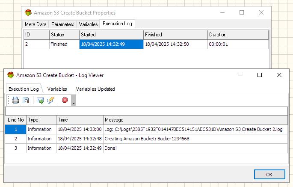Select log line number 2
Screen dimensions: 293x187
(16, 139)
